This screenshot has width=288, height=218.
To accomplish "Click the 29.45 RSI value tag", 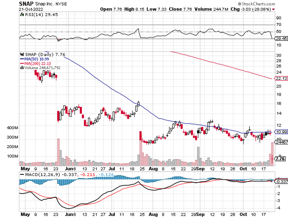I will (x=281, y=39).
